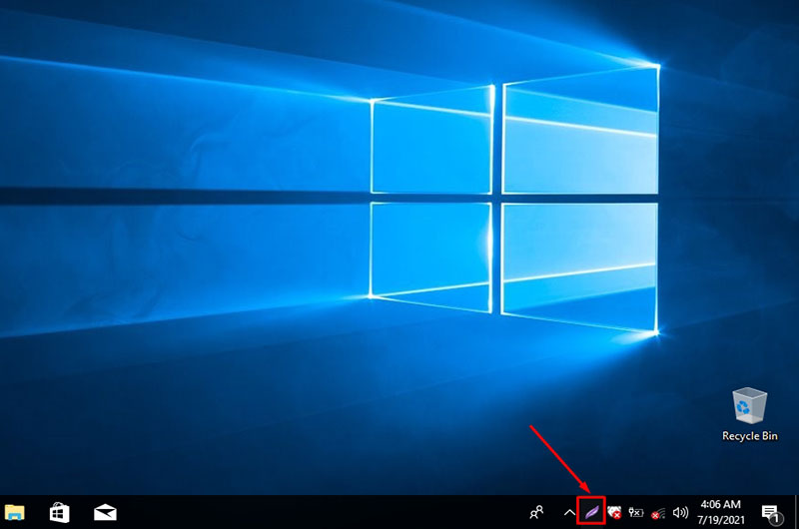Select the Recycle Bin desktop icon
The height and width of the screenshot is (529, 799).
tap(750, 414)
